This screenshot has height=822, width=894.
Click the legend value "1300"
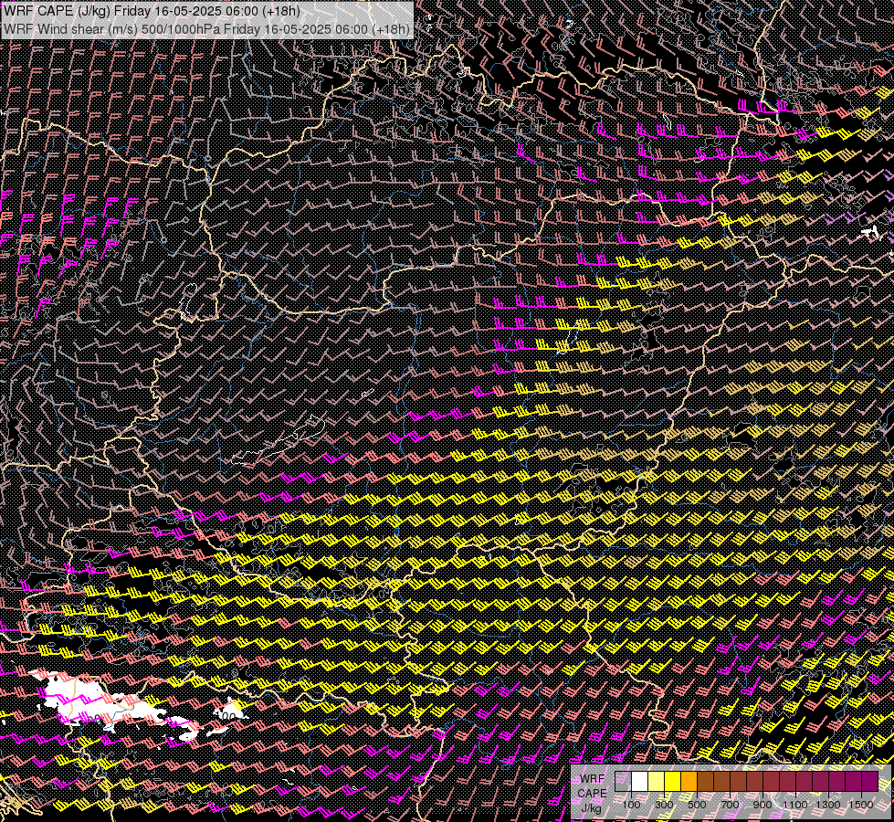tap(828, 805)
